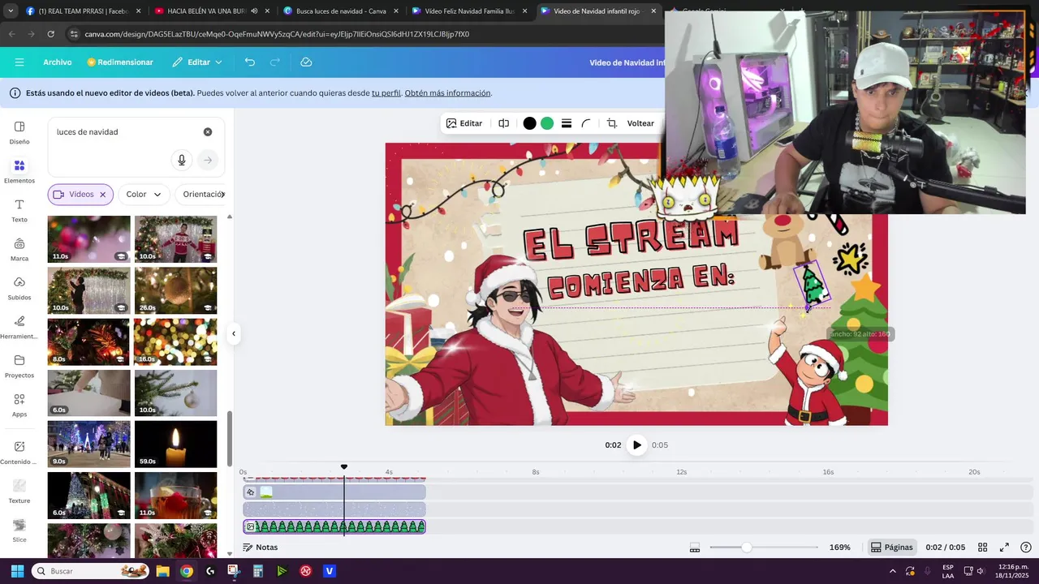Select the 16.0s bokeh lights video
The image size is (1039, 584).
[176, 341]
